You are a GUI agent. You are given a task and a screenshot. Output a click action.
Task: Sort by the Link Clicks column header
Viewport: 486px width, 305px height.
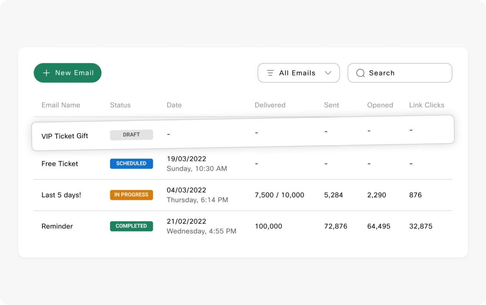click(x=427, y=105)
